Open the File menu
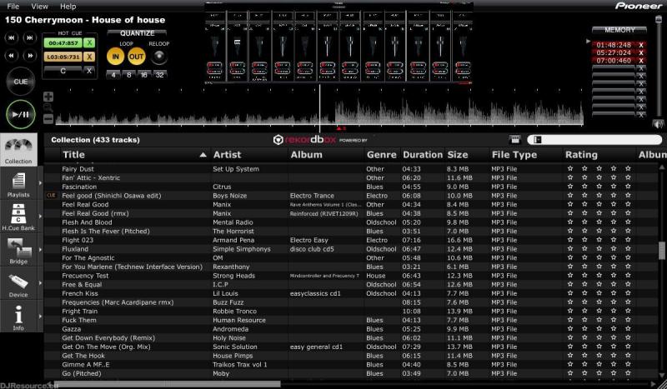This screenshot has width=667, height=389. tap(13, 6)
